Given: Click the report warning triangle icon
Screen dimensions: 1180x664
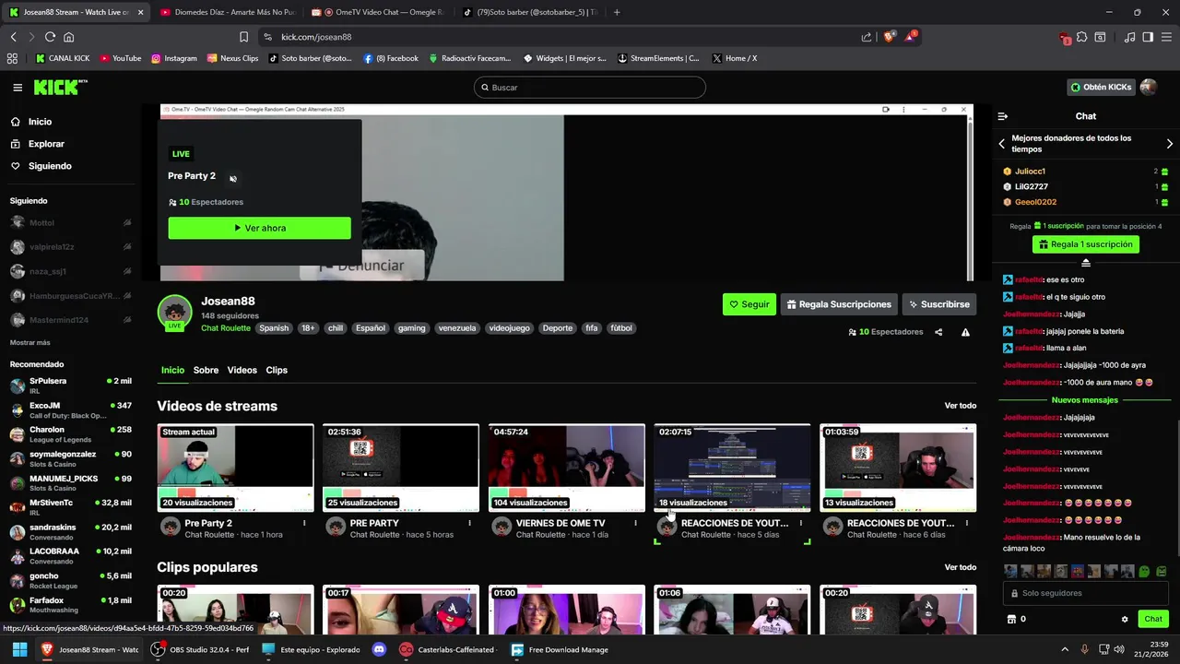Looking at the screenshot, I should [965, 332].
